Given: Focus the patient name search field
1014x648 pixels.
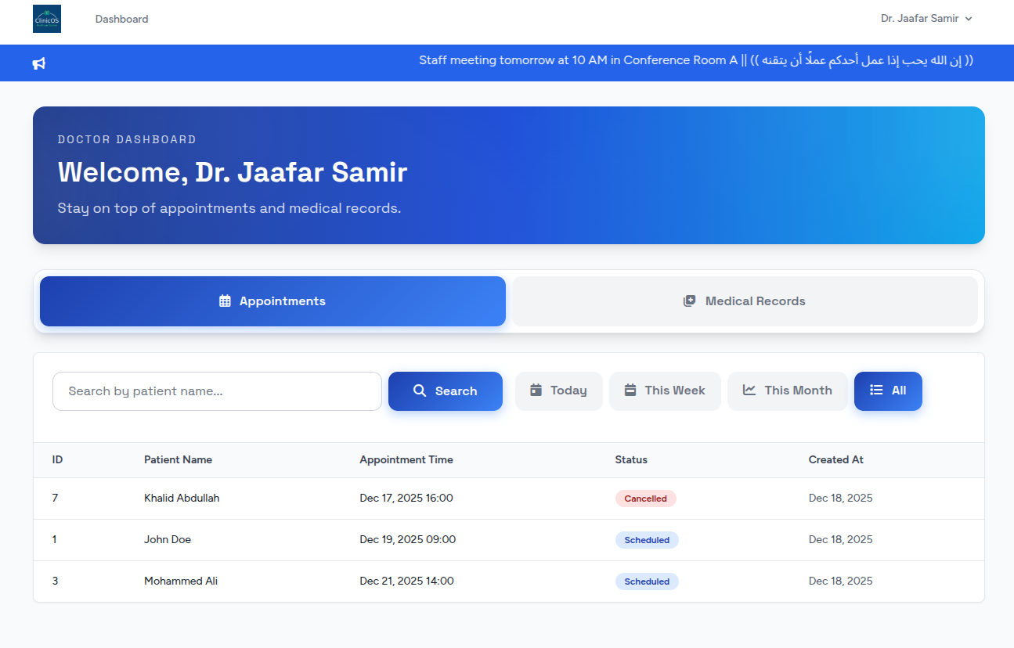Looking at the screenshot, I should click(217, 391).
